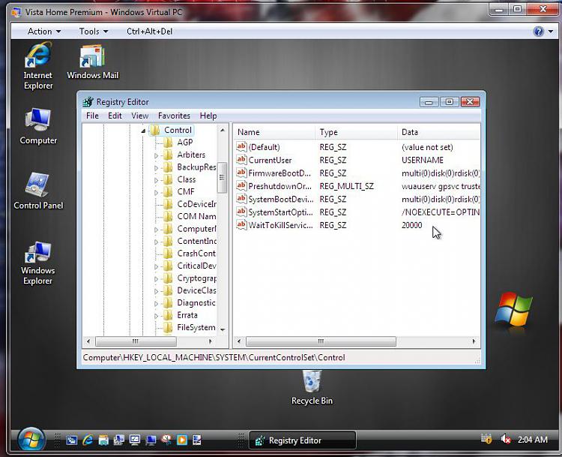Click the muted volume tray icon

coord(505,439)
